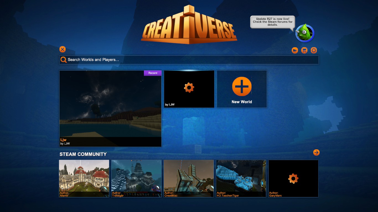Create a world with the New World tile

(x=242, y=89)
